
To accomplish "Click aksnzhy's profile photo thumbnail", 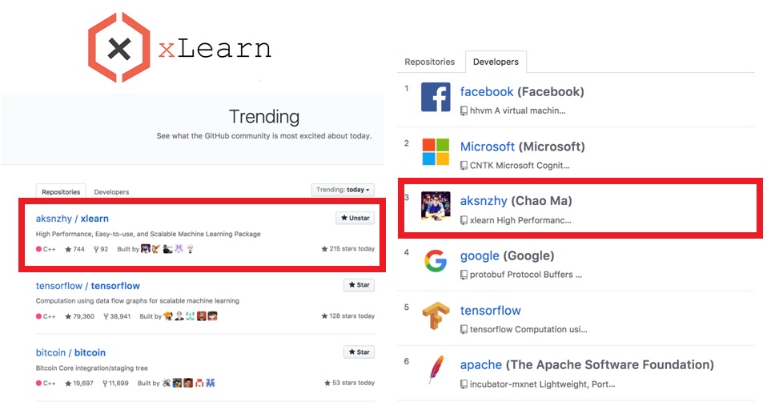I will coord(436,207).
